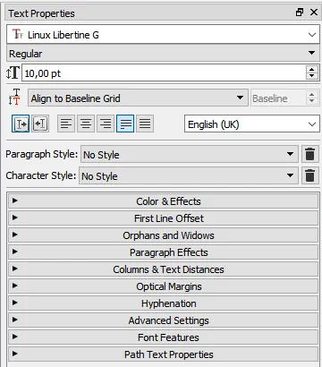Click the disabled Baseline spacing field
The image size is (322, 367).
[x=278, y=98]
